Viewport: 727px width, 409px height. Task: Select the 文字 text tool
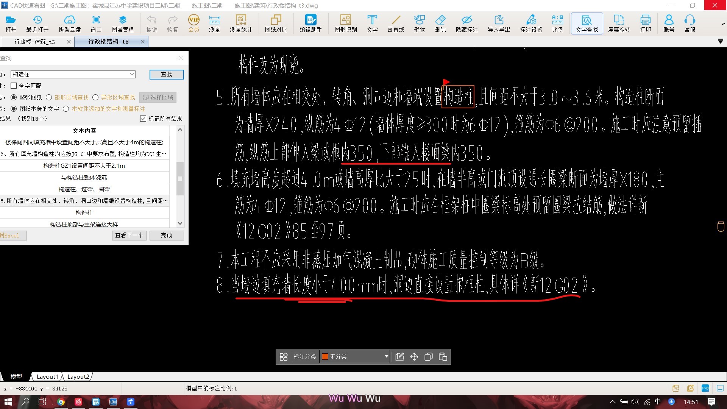tap(372, 23)
